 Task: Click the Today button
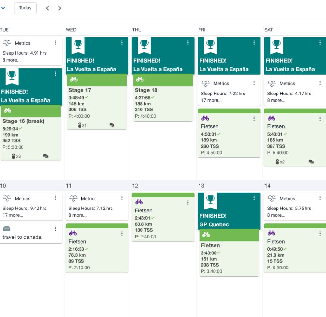click(x=25, y=8)
